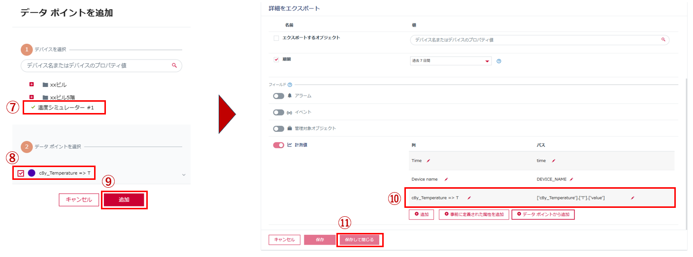Click the pencil next to c8y_Temperature => T column
Screen dimensions: 693x257
469,198
